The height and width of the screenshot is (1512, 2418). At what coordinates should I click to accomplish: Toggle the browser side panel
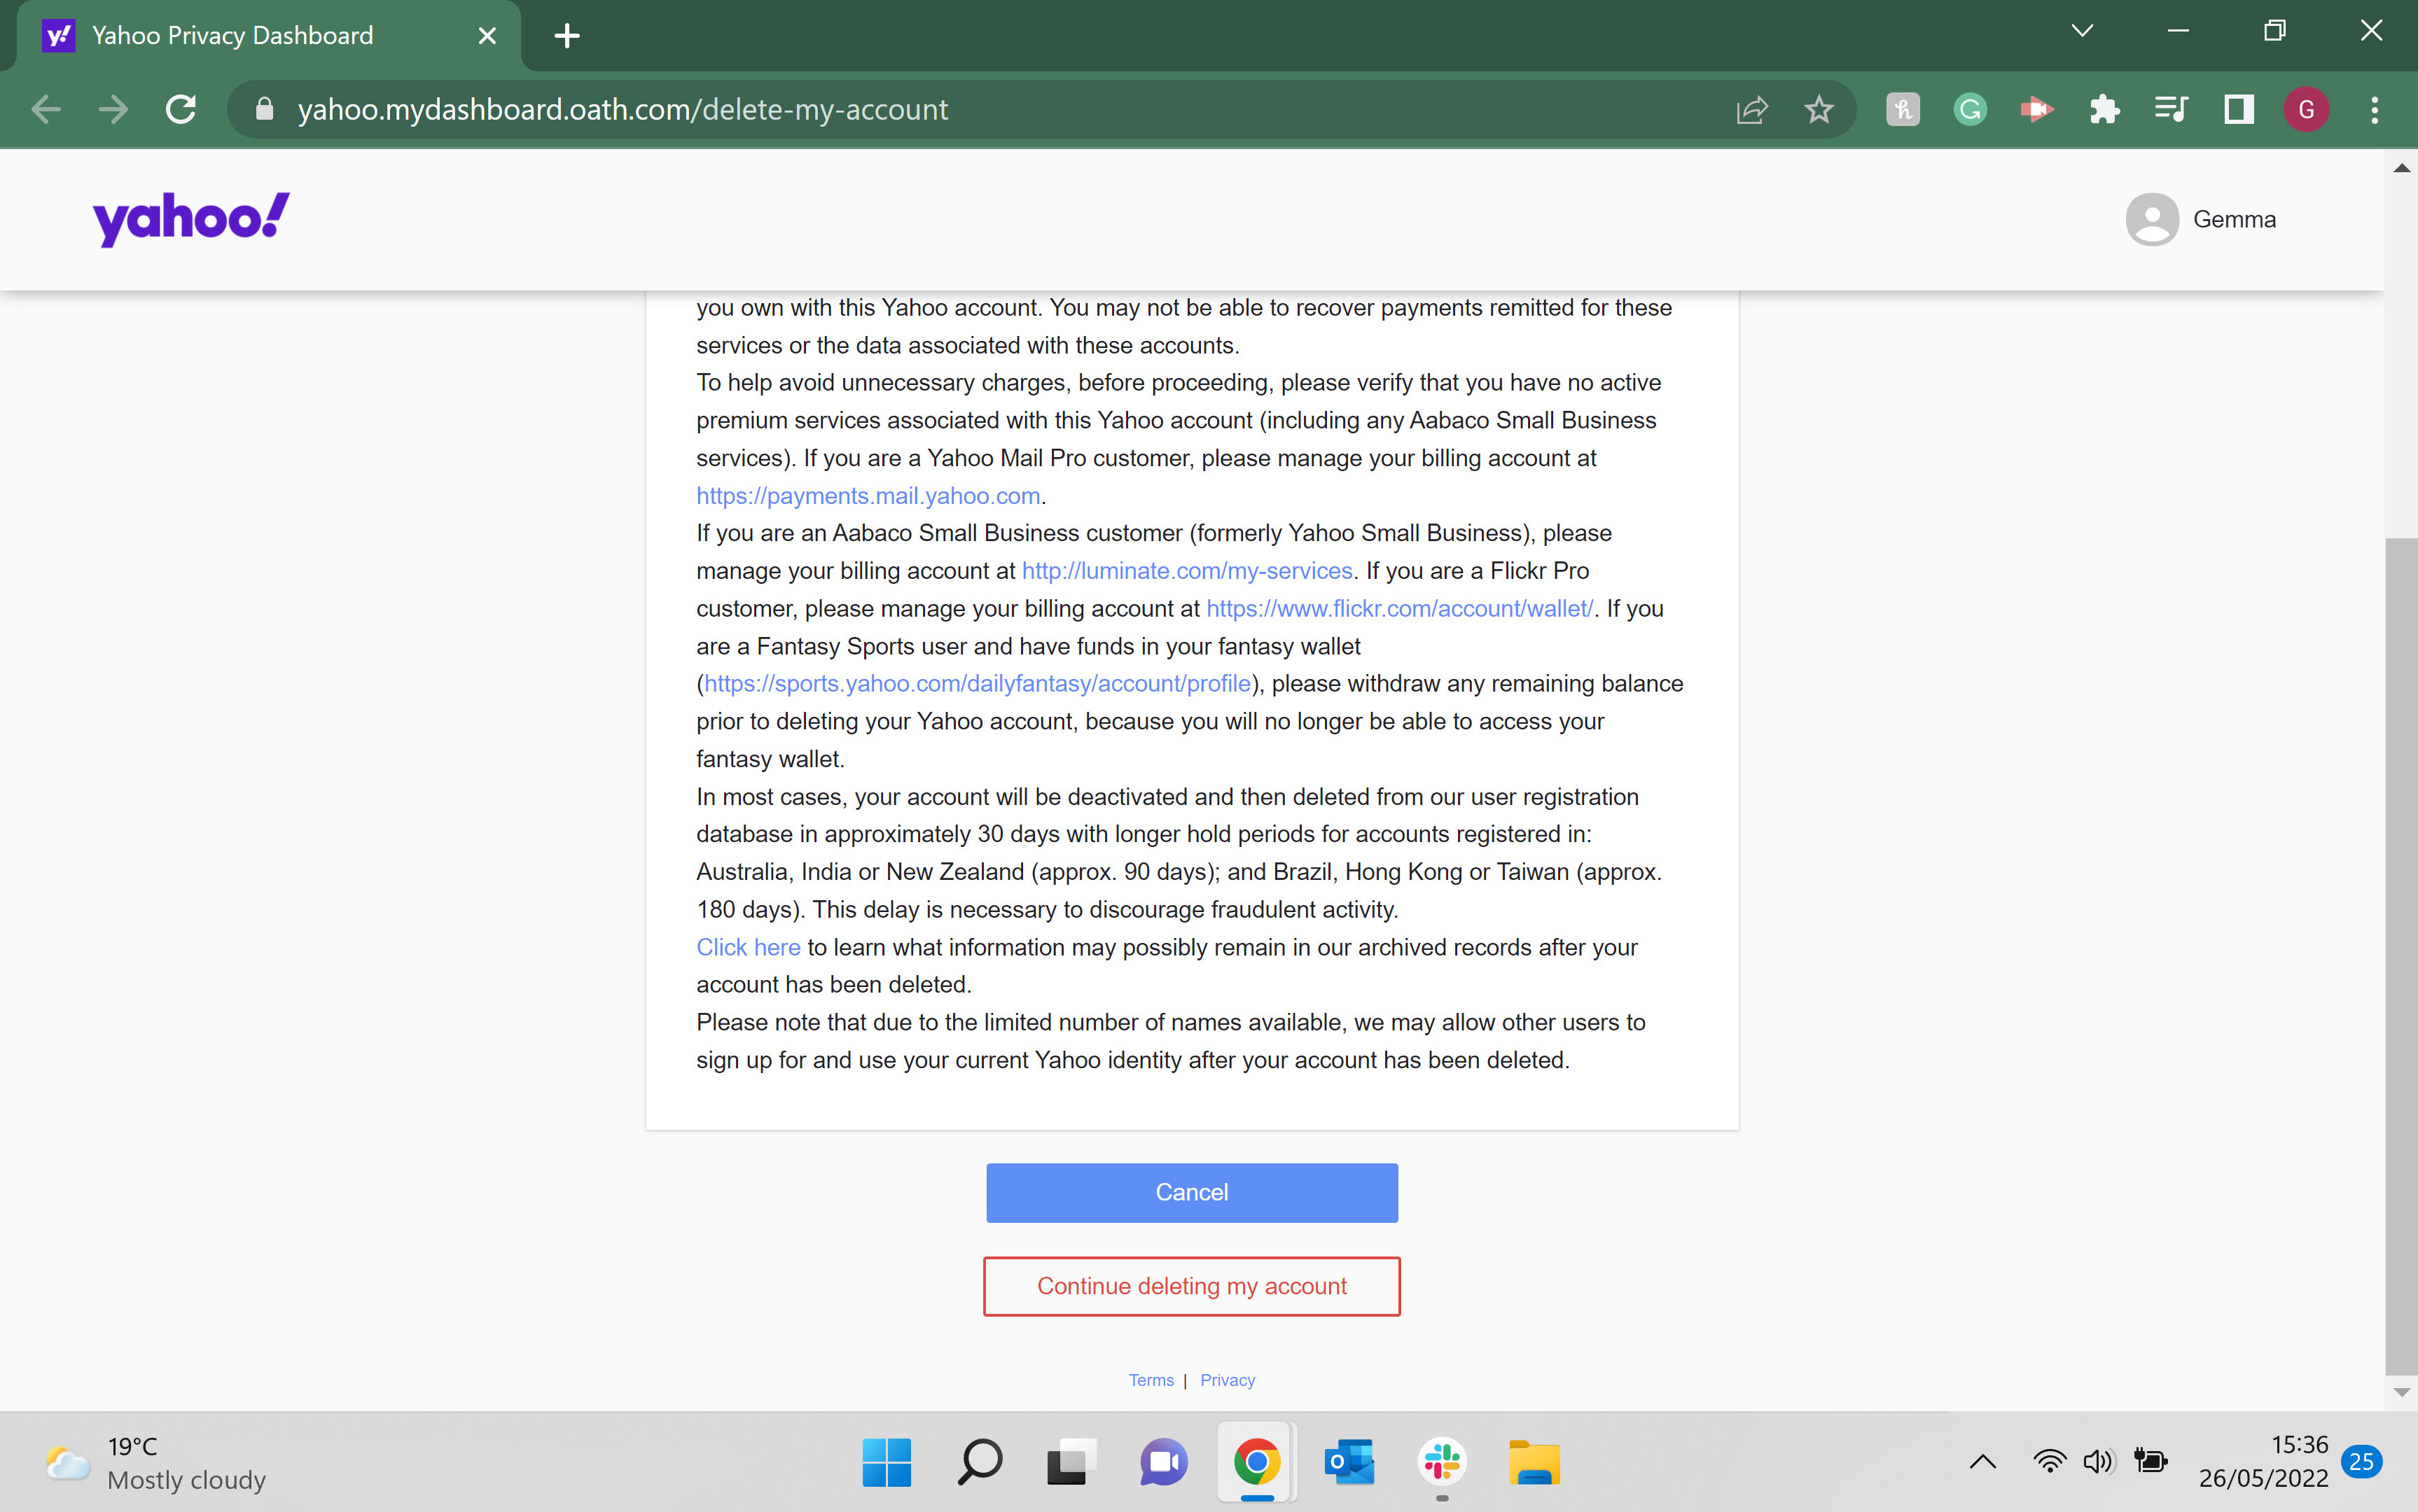(2239, 109)
